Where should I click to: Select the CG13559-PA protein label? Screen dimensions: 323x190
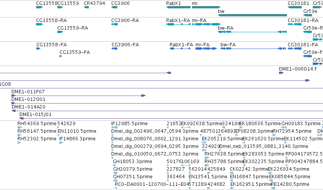(x=75, y=52)
